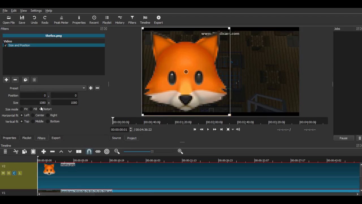The image size is (362, 204).
Task: Open the Peak Meter panel
Action: [x=61, y=20]
